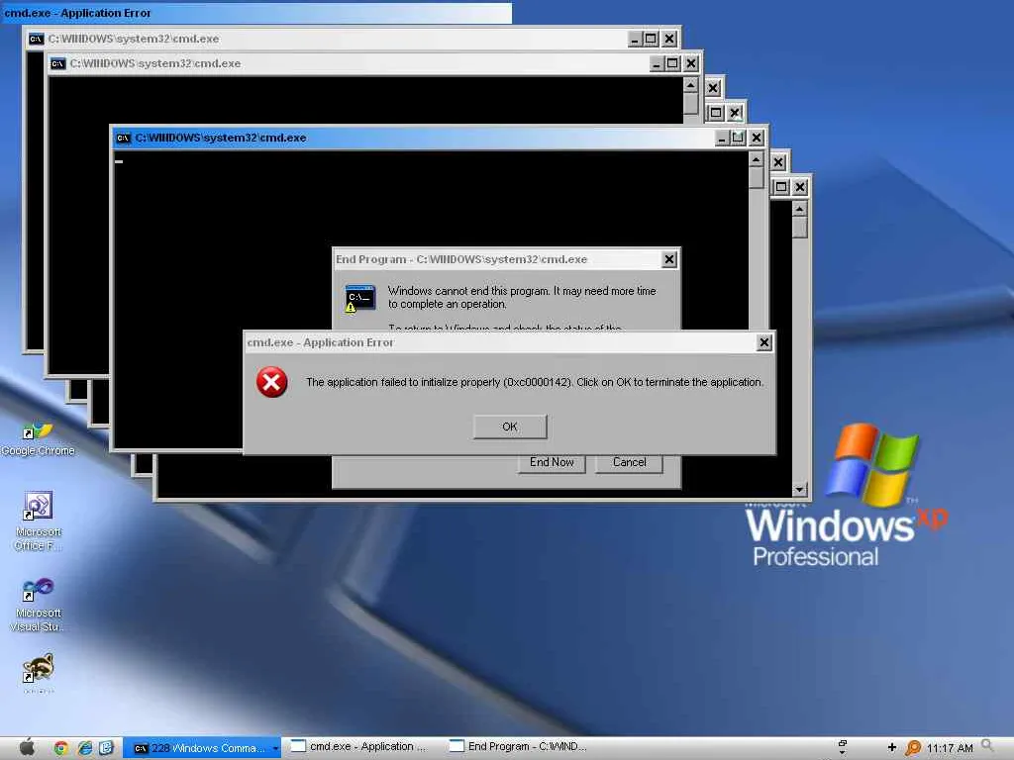
Task: Click the small tray icon left of the plus
Action: click(x=842, y=747)
